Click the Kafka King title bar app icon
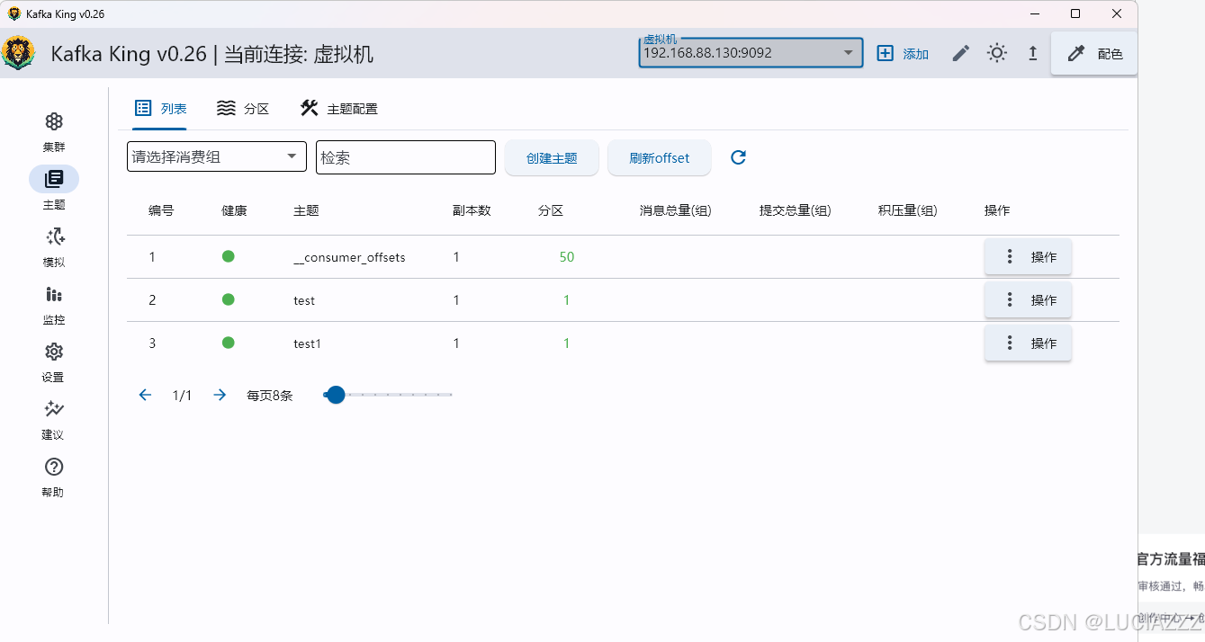The height and width of the screenshot is (642, 1205). [13, 13]
